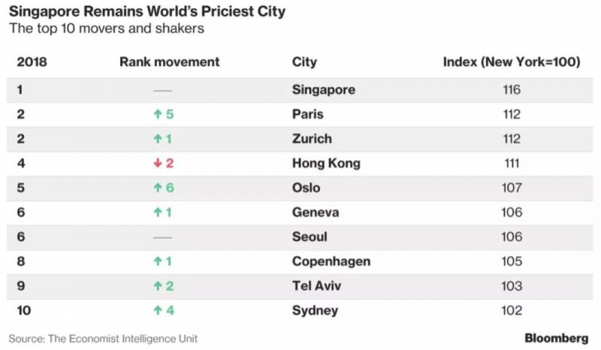The width and height of the screenshot is (601, 350).
Task: Click the up arrow in Sydney row
Action: click(158, 310)
